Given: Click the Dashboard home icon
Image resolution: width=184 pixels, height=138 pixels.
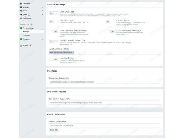Looking at the screenshot, I should (21, 3).
